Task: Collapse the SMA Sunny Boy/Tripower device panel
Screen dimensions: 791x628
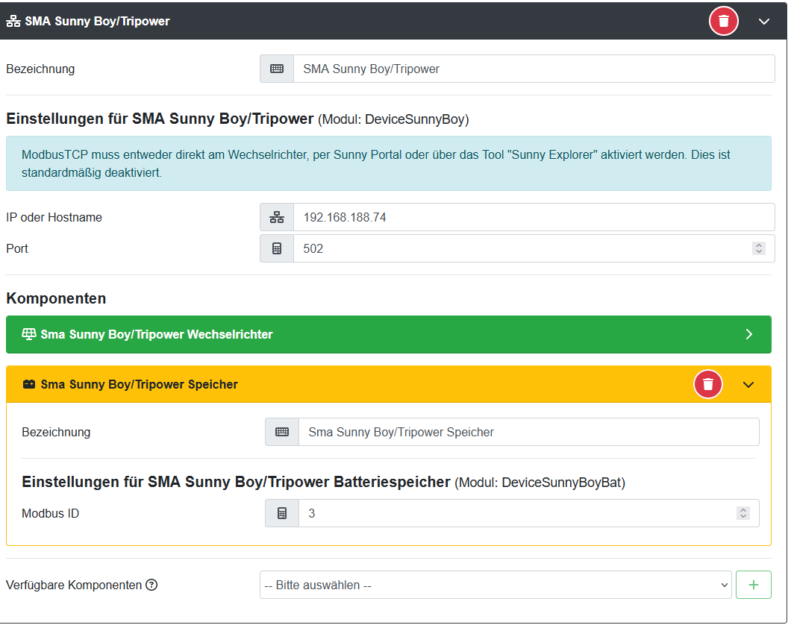Action: click(x=763, y=22)
